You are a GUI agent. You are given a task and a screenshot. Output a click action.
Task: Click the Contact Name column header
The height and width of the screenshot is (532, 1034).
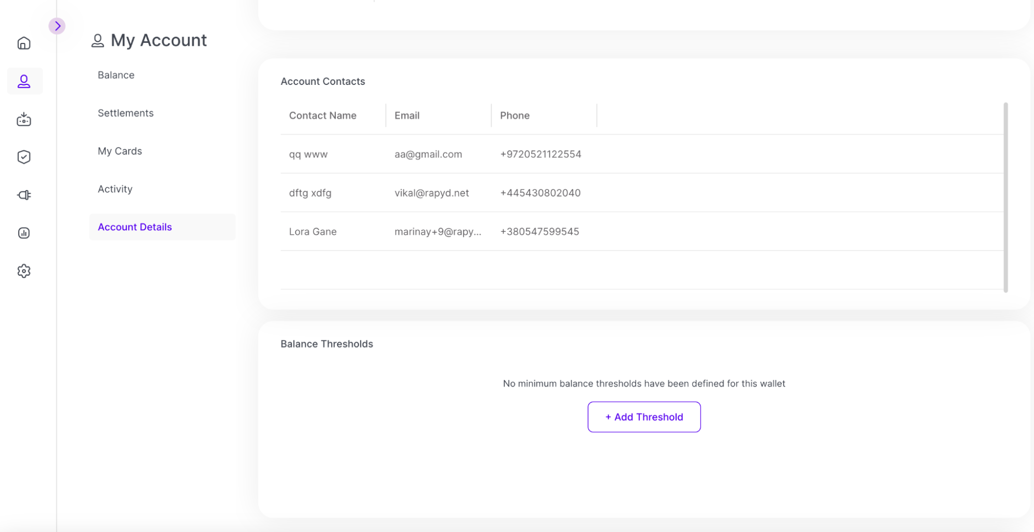(x=322, y=115)
